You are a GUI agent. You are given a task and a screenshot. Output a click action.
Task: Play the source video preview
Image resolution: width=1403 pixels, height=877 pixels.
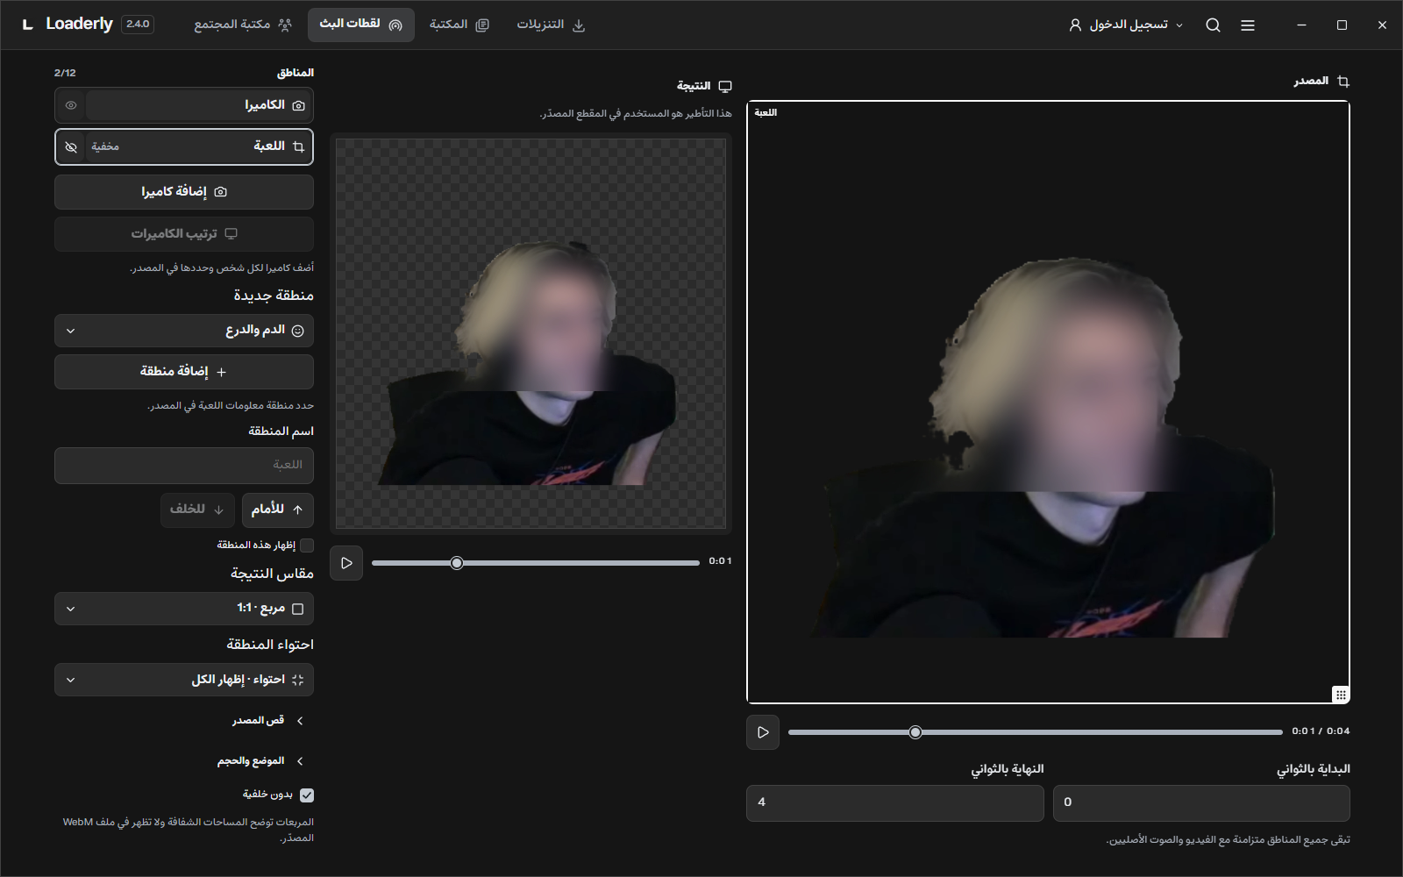click(x=763, y=732)
